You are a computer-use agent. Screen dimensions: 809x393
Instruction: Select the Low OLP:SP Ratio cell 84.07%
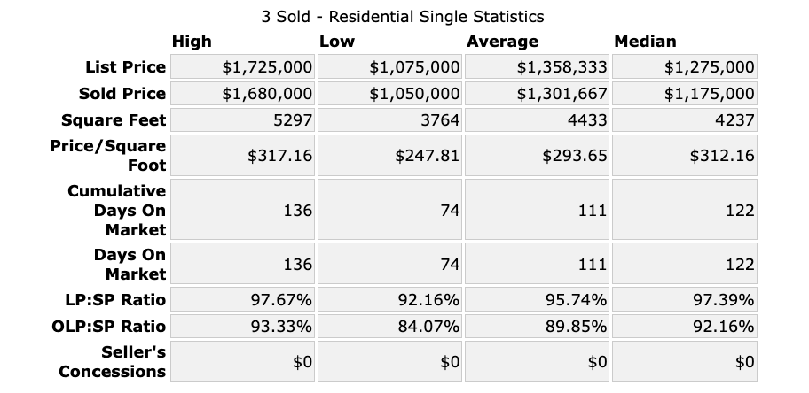tap(428, 326)
